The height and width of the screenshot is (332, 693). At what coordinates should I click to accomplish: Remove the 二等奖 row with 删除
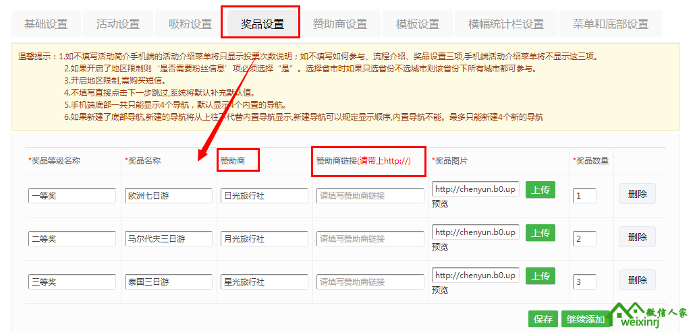(637, 237)
